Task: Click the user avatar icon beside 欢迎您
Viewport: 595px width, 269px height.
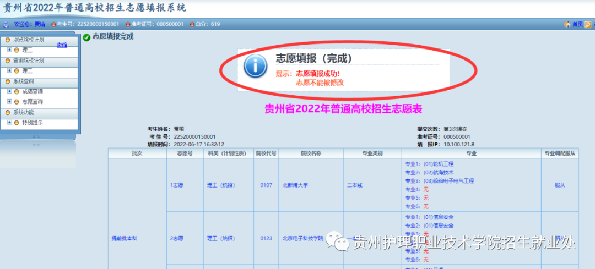Action: pos(6,24)
